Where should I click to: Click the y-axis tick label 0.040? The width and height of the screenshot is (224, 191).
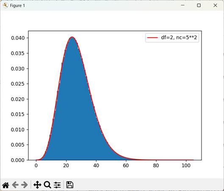(x=18, y=38)
